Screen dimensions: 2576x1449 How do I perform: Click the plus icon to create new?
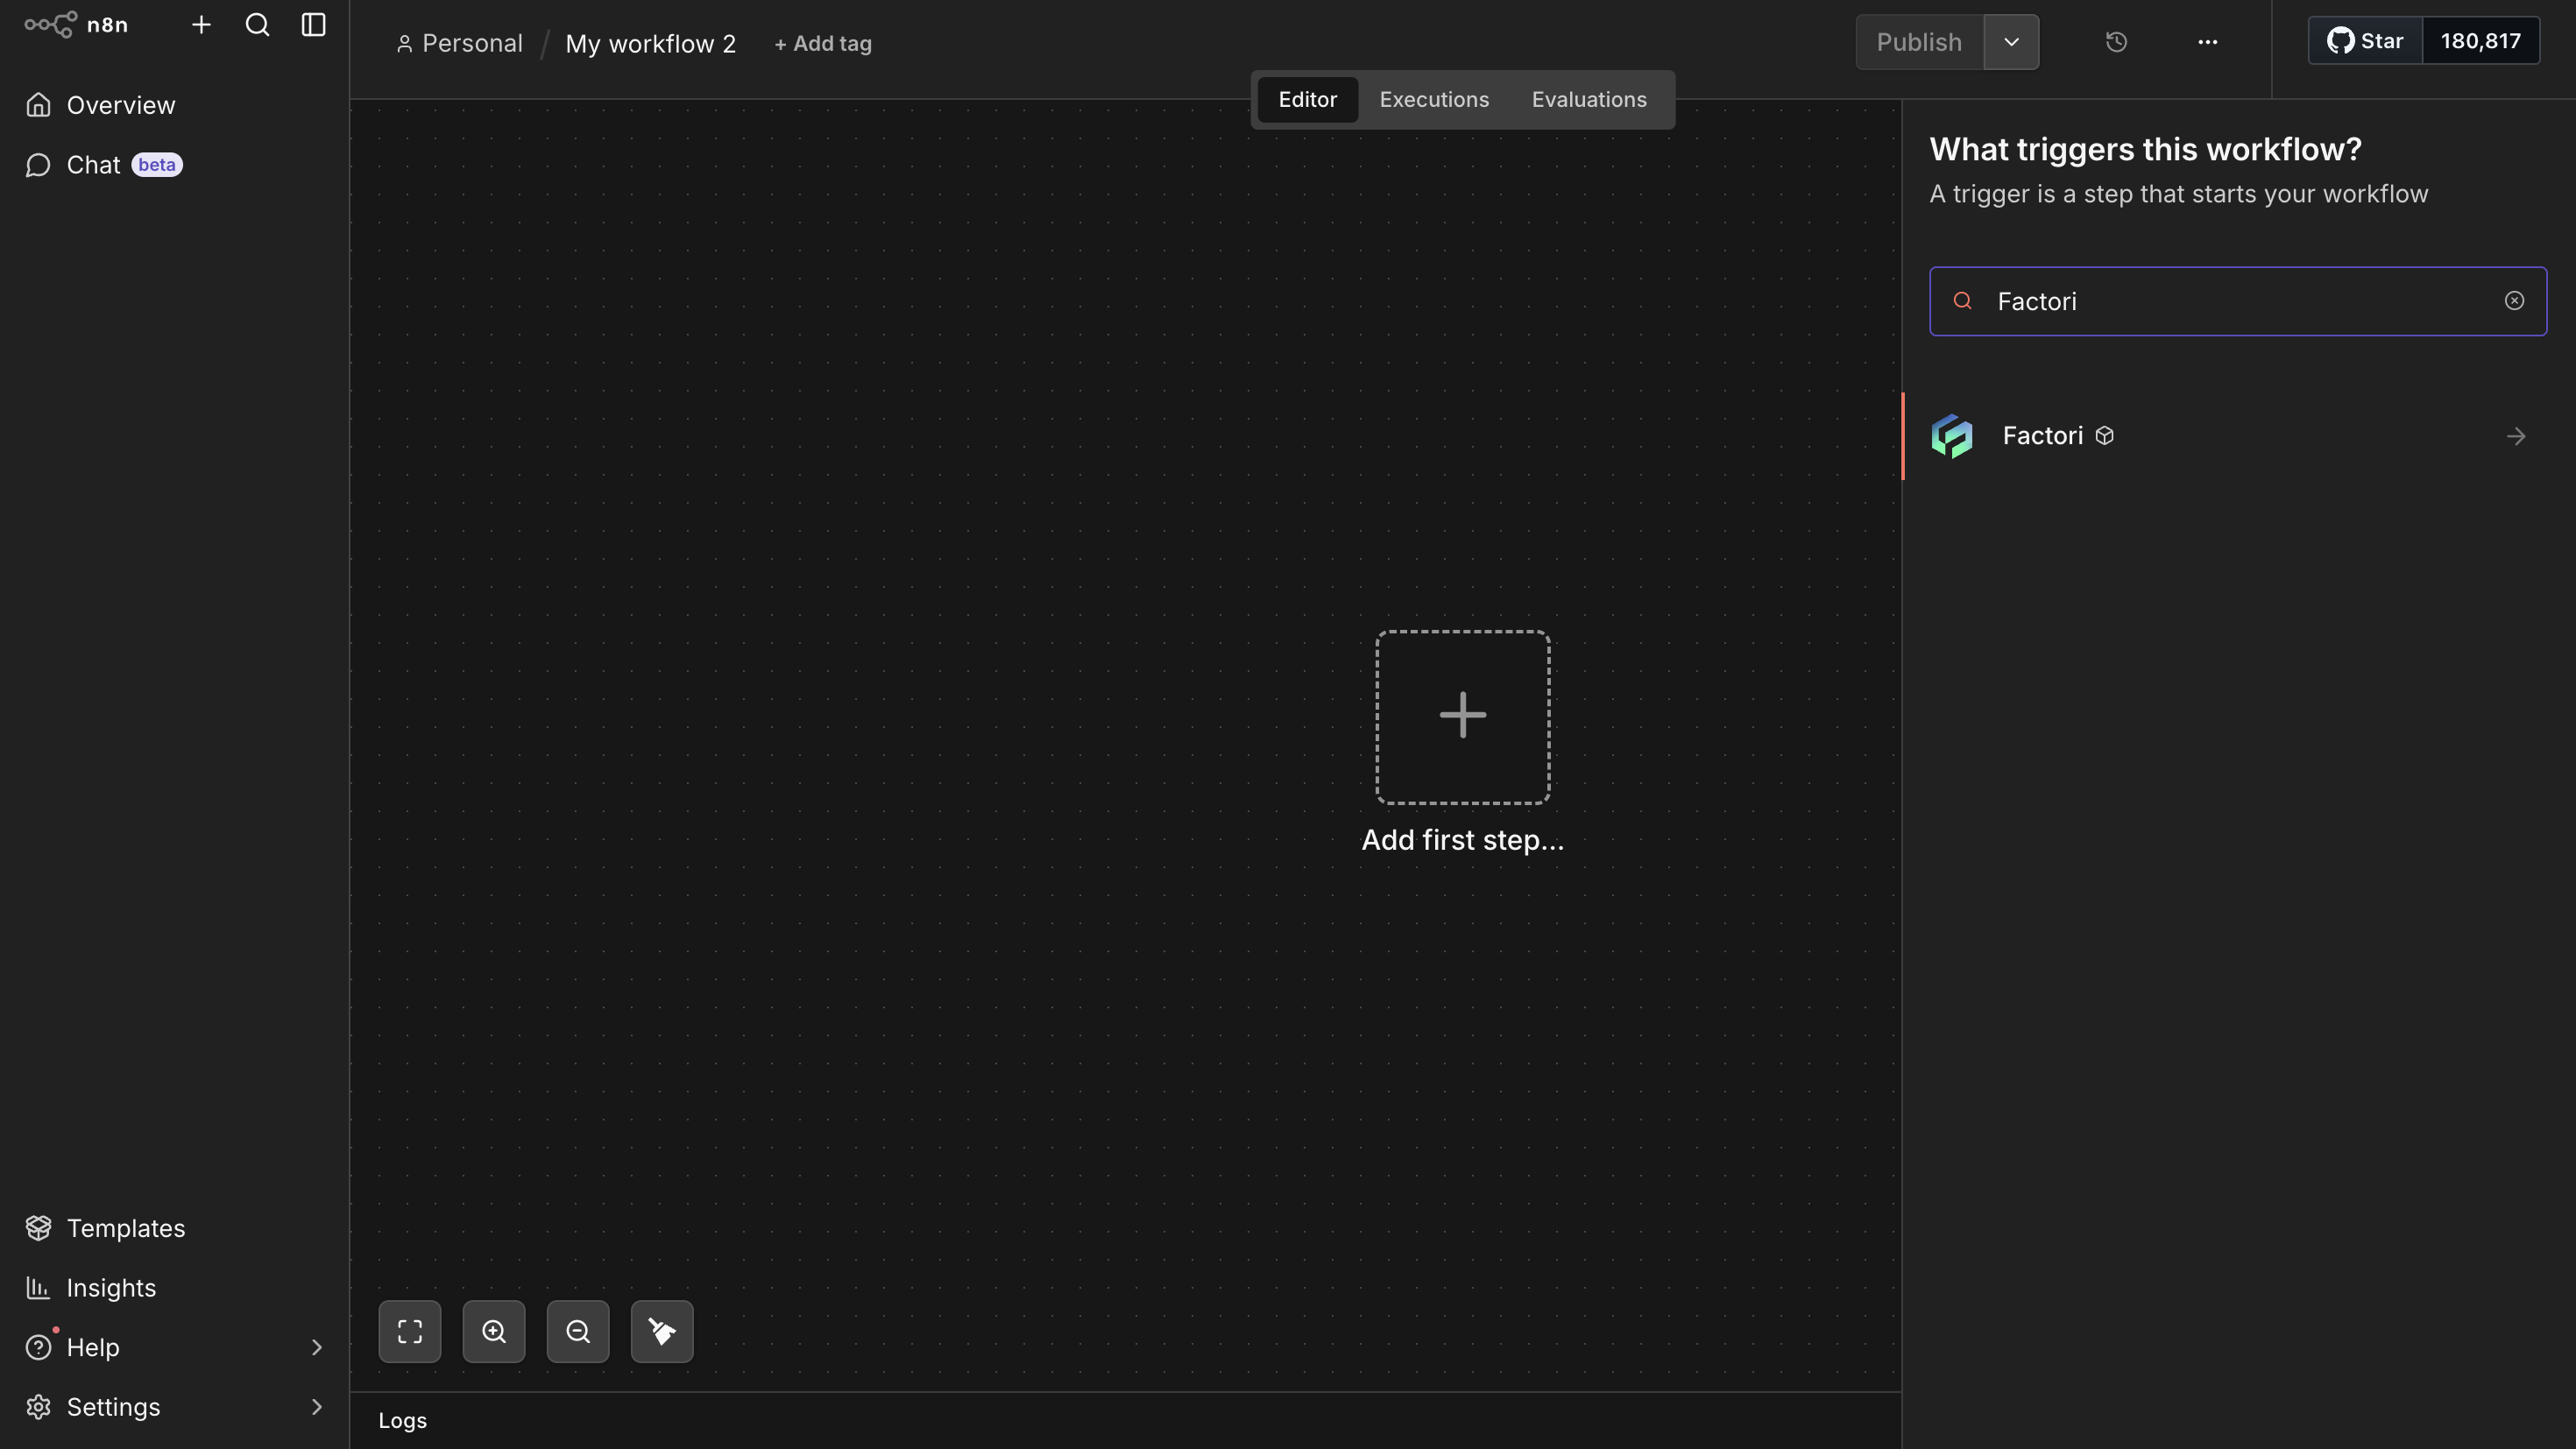click(x=201, y=25)
